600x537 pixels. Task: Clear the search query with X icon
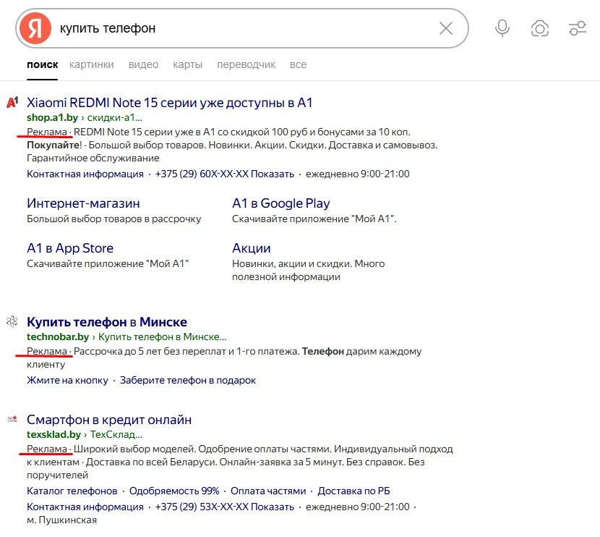446,28
